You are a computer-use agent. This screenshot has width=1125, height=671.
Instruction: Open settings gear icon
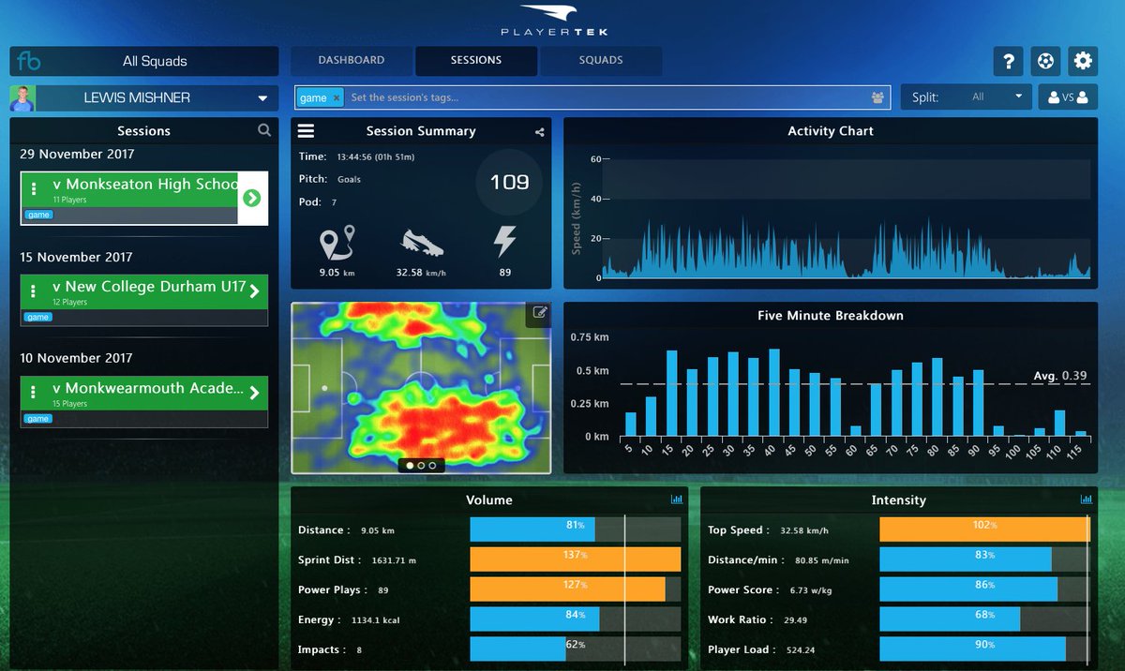(x=1083, y=62)
